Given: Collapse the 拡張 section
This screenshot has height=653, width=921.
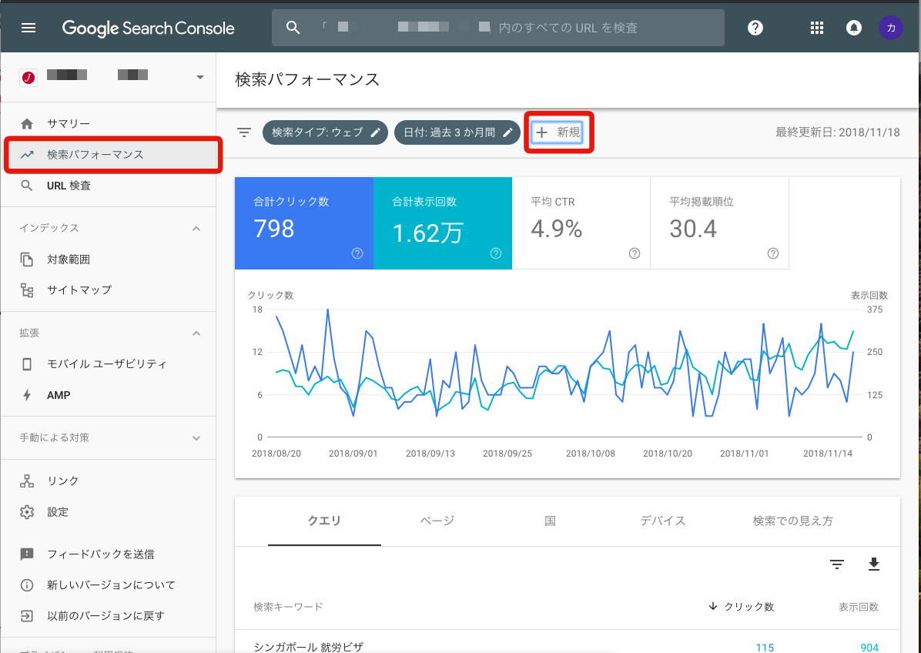Looking at the screenshot, I should tap(196, 333).
